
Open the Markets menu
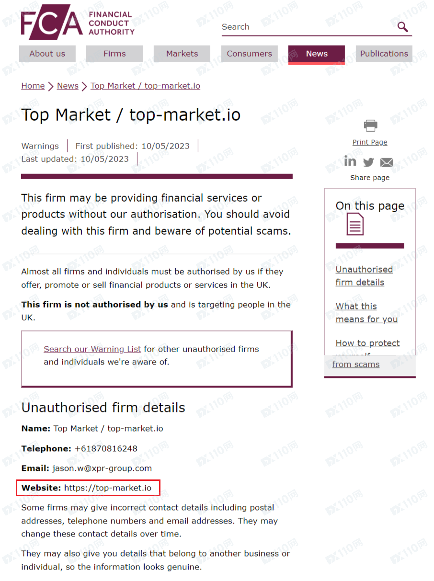click(182, 54)
